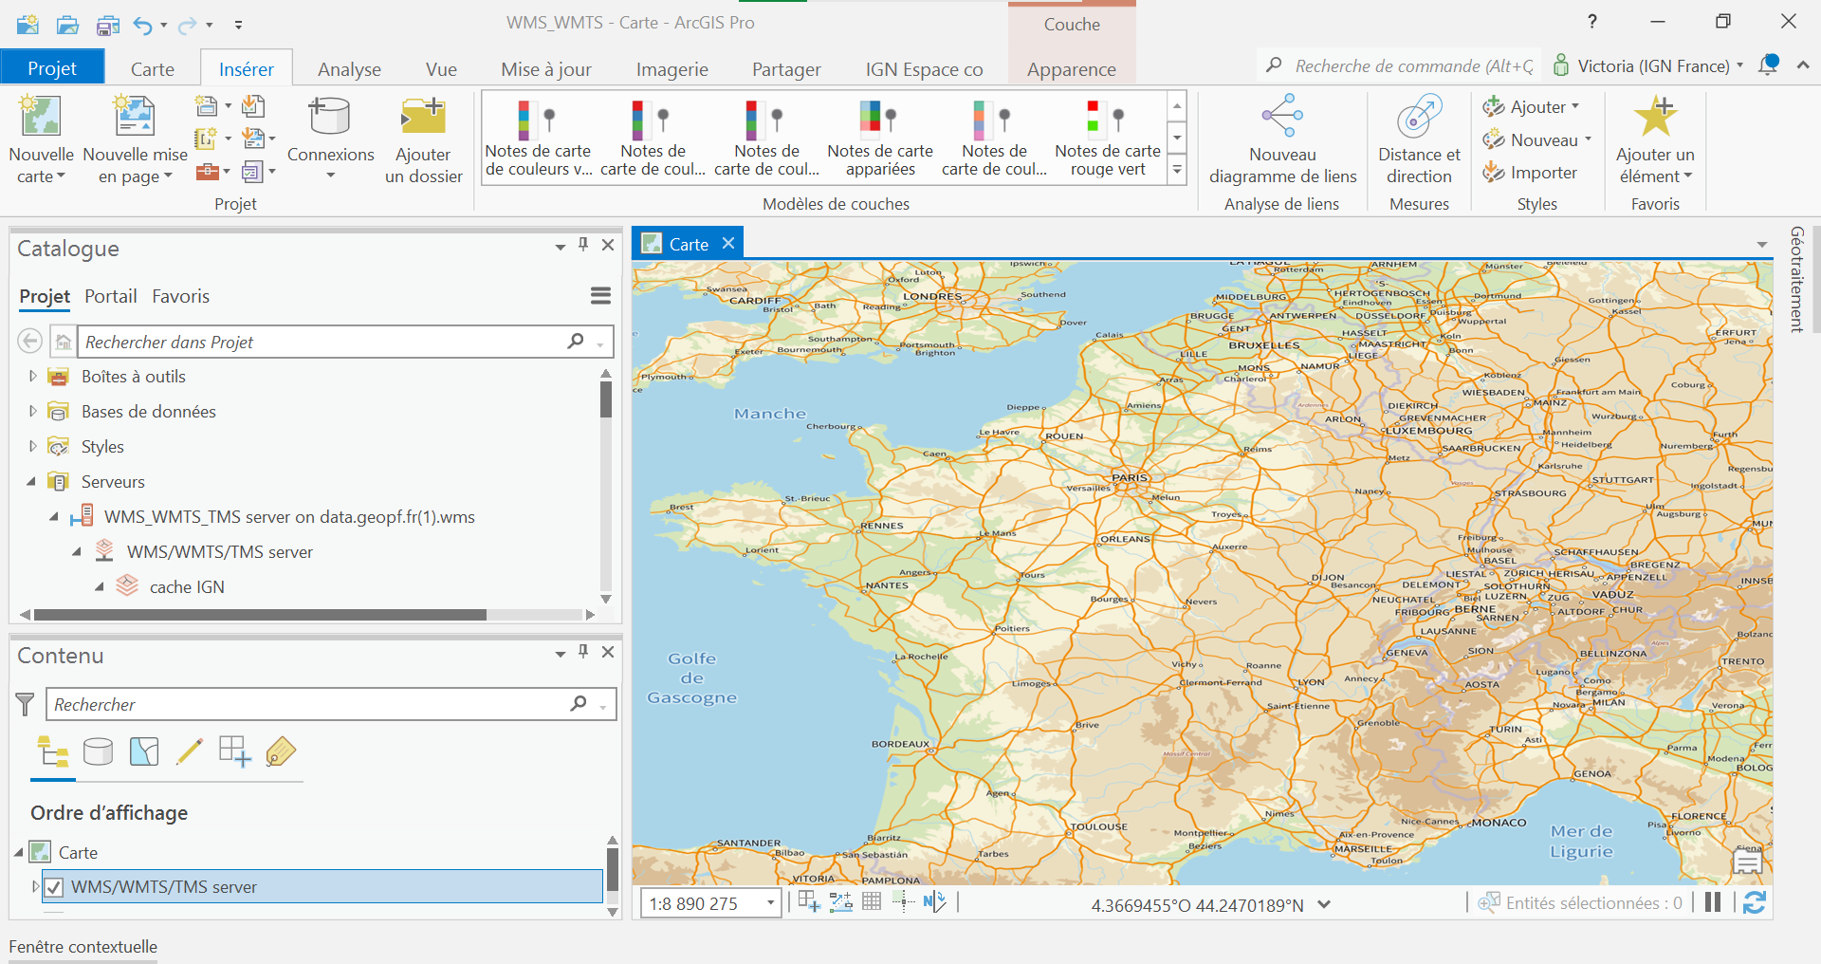
Task: Open the Apparence contextual tab
Action: click(x=1072, y=69)
